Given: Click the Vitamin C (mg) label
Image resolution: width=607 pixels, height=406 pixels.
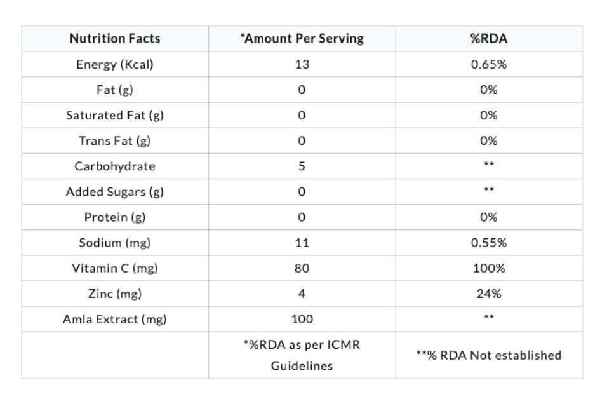Looking at the screenshot, I should point(115,267).
